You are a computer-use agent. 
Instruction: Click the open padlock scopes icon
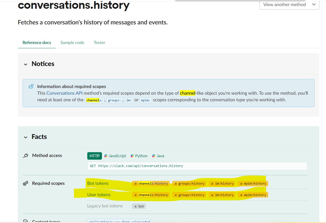point(31,86)
